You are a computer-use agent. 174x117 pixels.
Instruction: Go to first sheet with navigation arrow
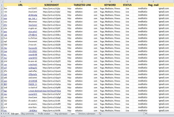pos(2,114)
